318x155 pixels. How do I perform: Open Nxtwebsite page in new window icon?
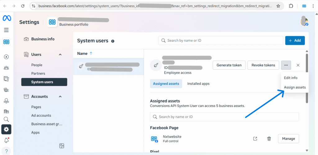255,139
